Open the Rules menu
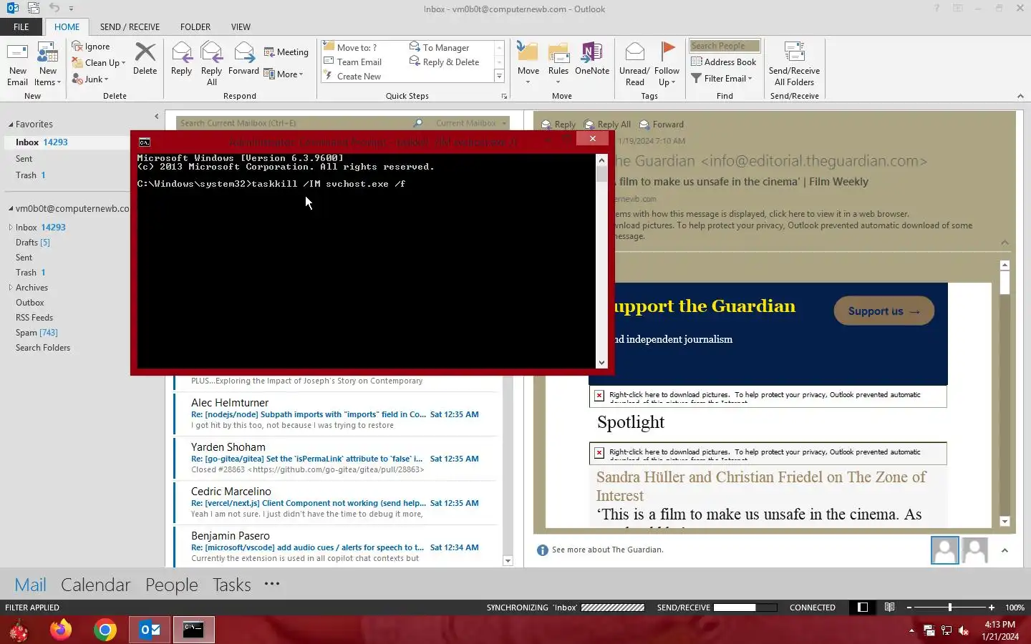Image resolution: width=1031 pixels, height=644 pixels. click(x=558, y=63)
